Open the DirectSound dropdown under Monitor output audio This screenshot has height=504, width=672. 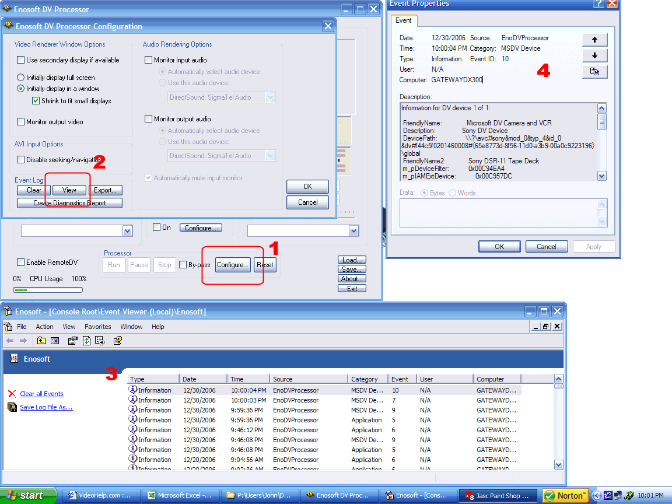271,156
